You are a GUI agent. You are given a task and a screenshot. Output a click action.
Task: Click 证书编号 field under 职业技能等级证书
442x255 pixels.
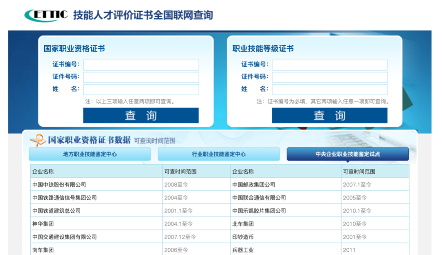point(330,65)
